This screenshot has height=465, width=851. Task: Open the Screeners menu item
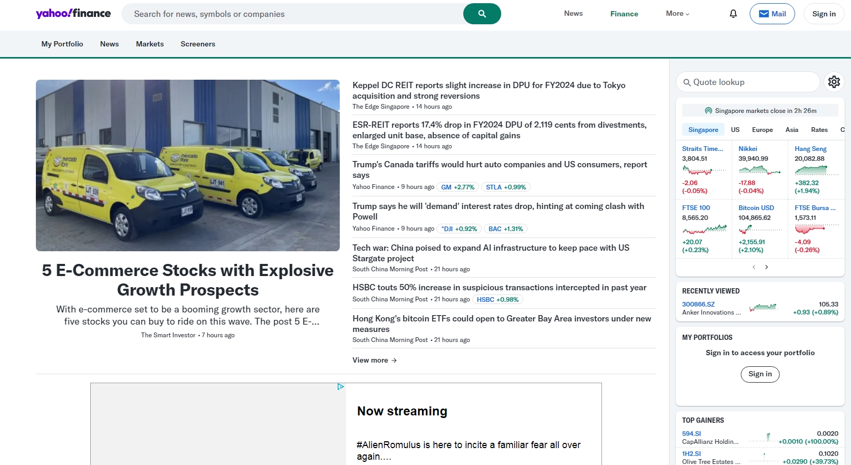(x=198, y=44)
